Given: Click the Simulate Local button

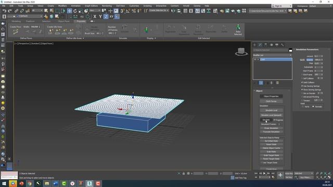Looking at the screenshot, I should pos(271,110).
